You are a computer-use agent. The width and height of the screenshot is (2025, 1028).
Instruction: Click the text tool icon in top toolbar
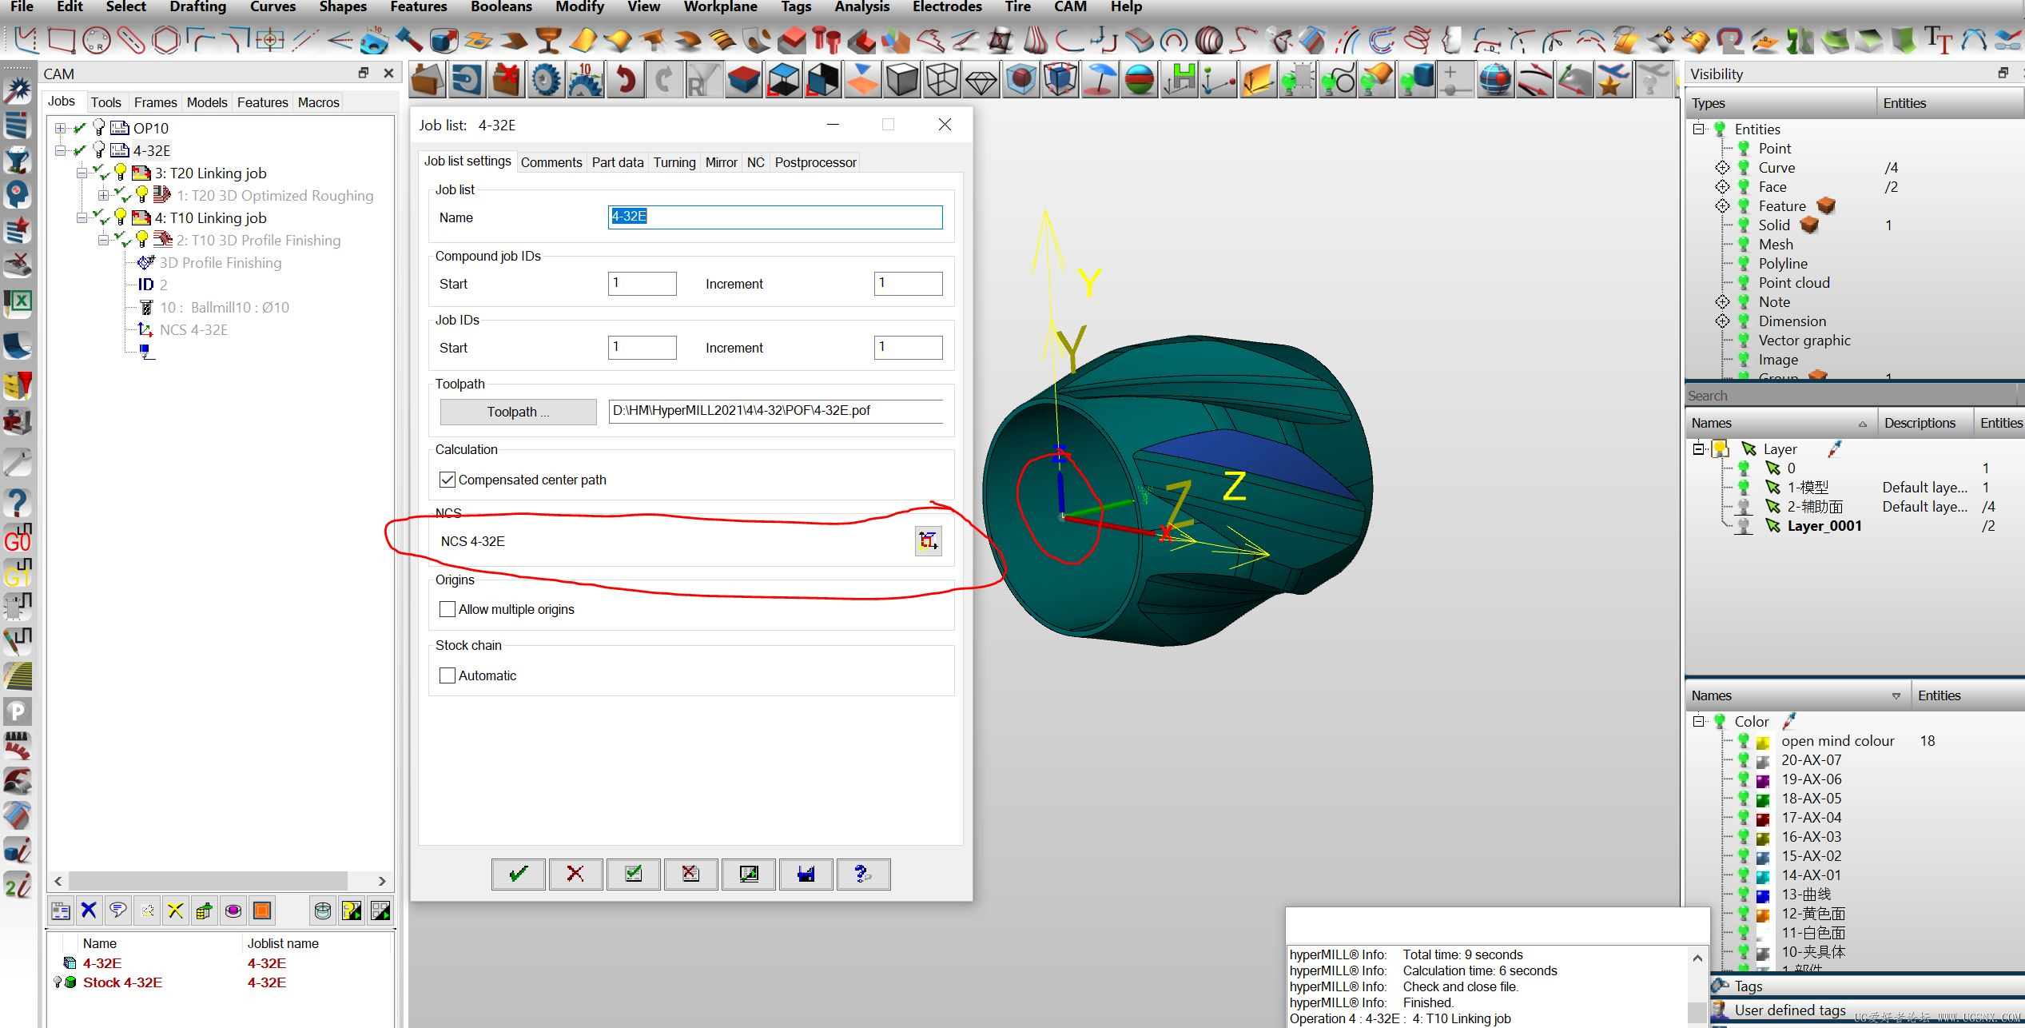point(1937,38)
